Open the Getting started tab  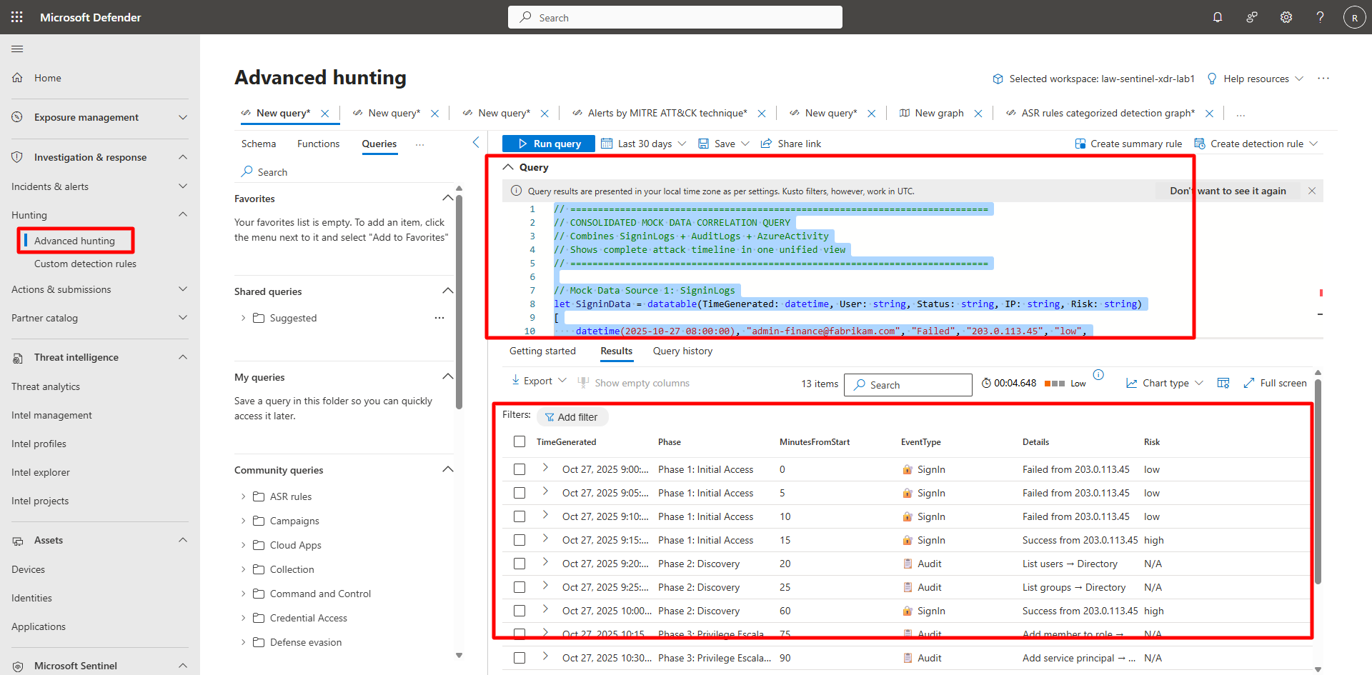click(542, 351)
